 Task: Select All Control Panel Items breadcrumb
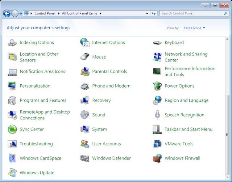79,13
